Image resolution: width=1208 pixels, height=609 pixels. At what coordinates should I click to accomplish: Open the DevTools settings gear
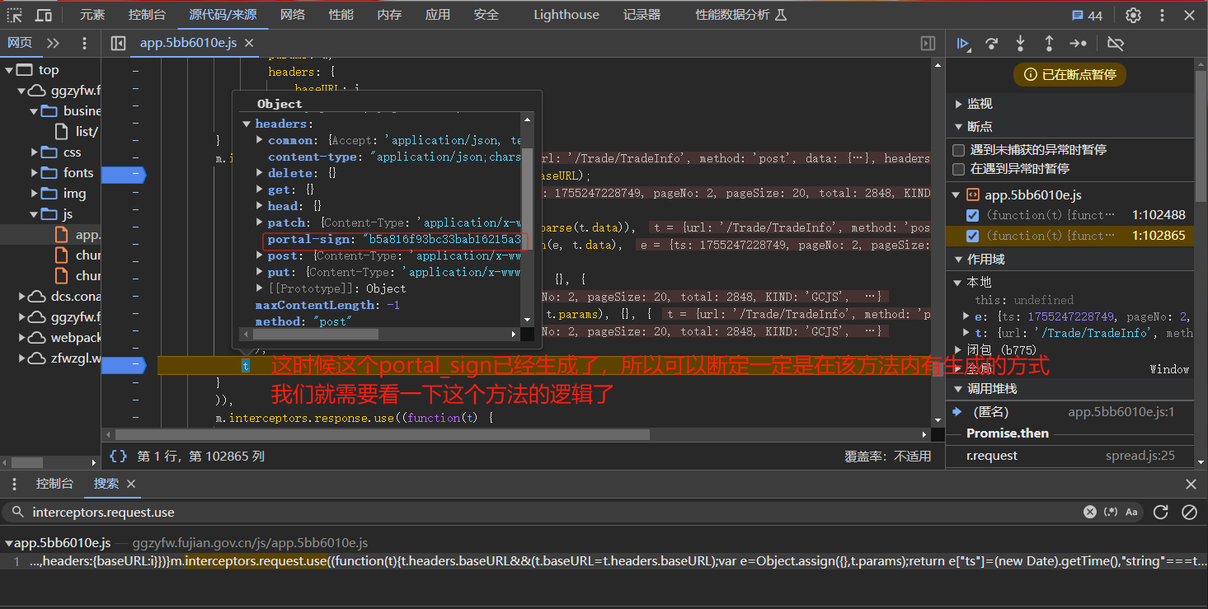point(1134,15)
